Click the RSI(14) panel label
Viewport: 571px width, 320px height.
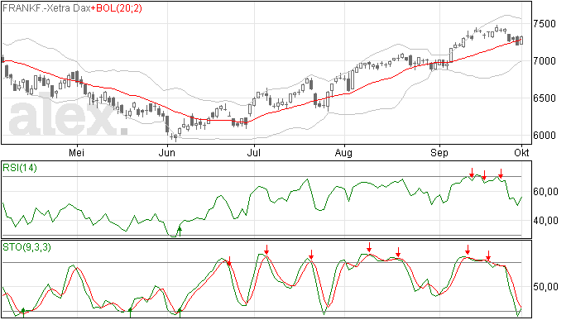coord(20,168)
